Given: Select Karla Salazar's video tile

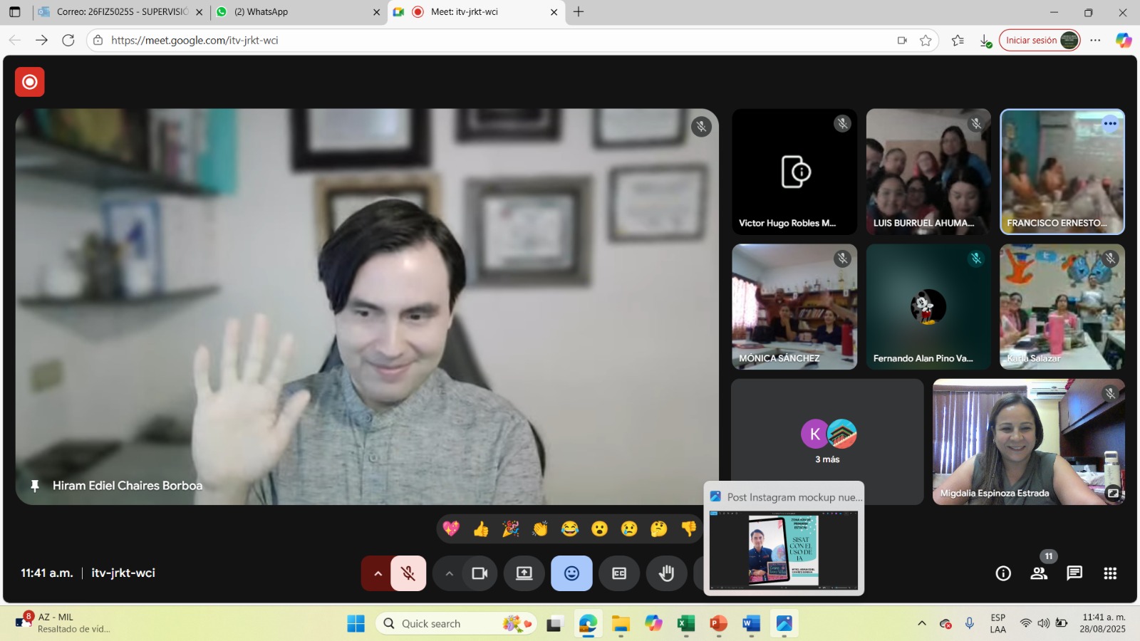Looking at the screenshot, I should pyautogui.click(x=1062, y=307).
